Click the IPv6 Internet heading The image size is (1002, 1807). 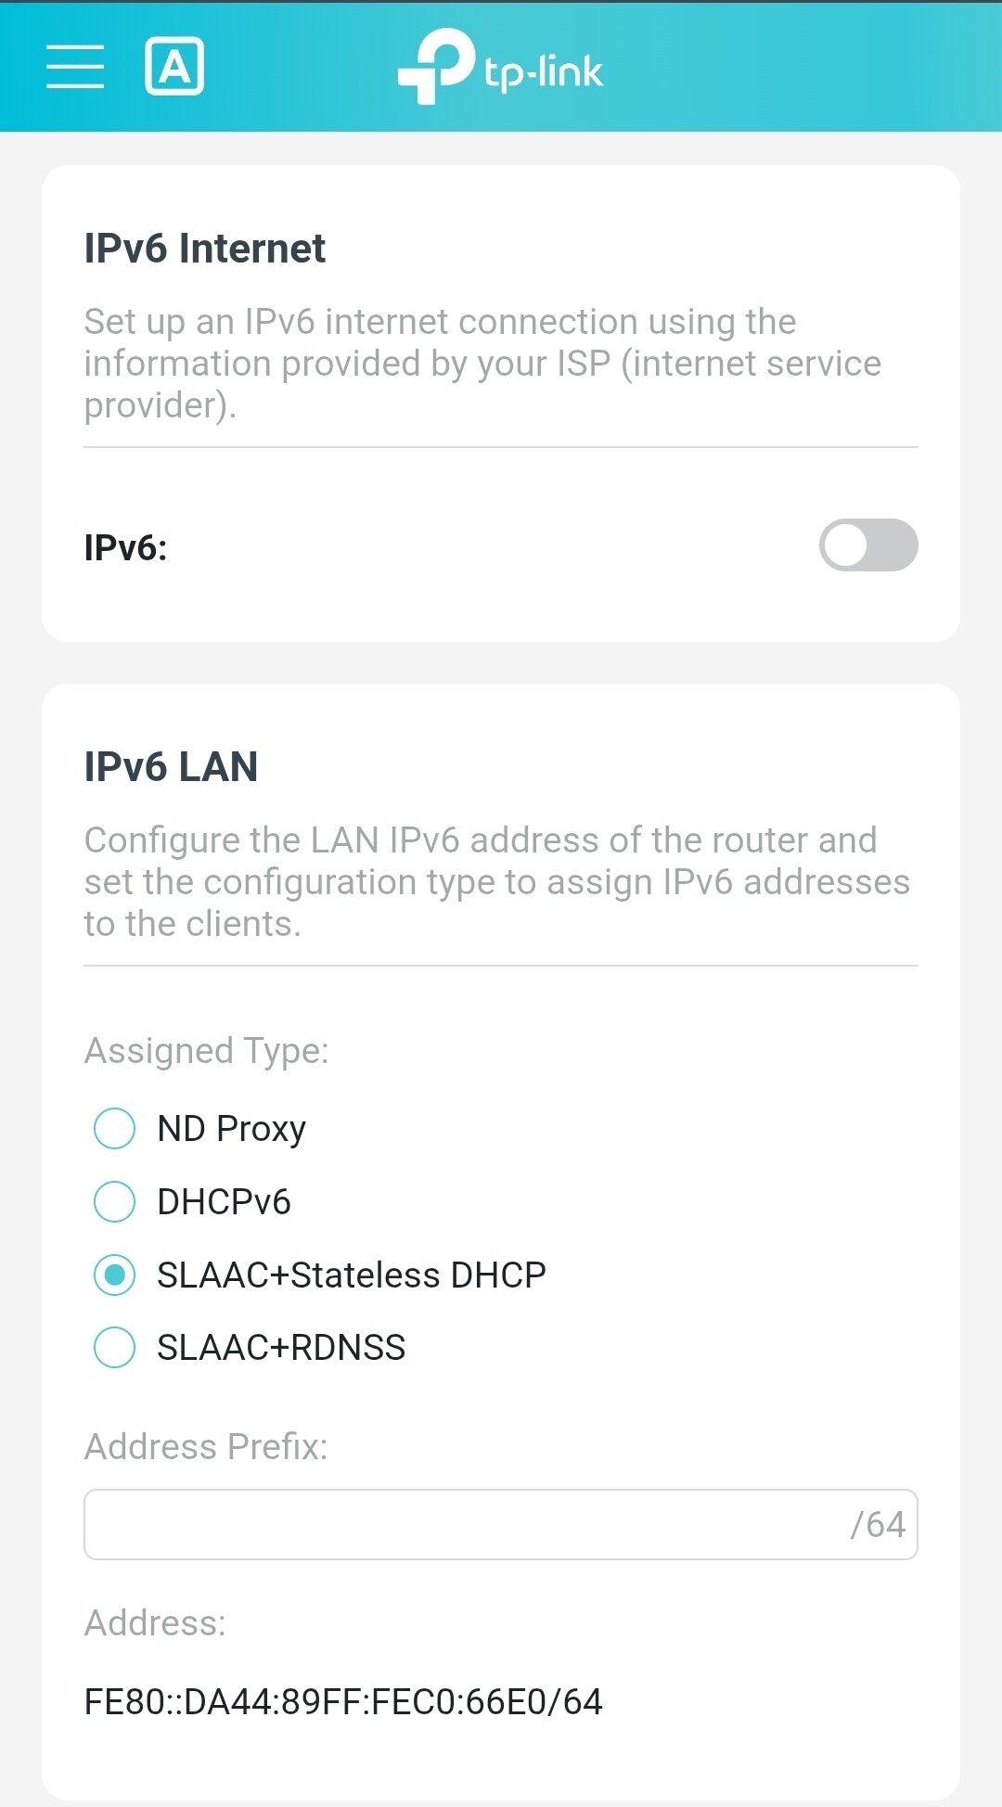click(205, 249)
